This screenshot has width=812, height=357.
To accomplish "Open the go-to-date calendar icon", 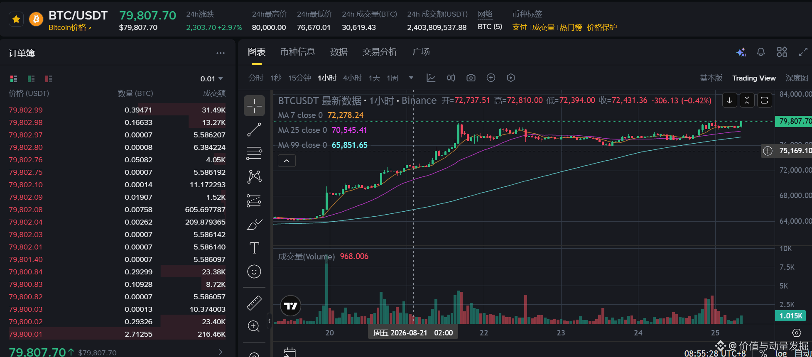I will click(290, 352).
